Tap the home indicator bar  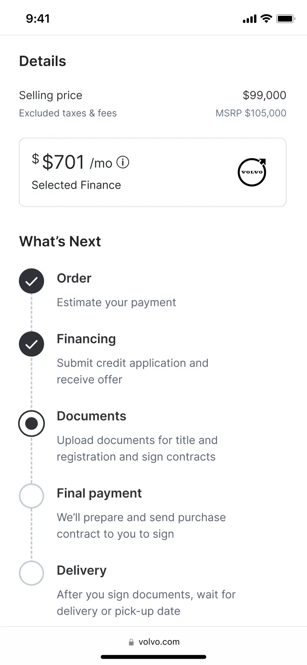[x=153, y=657]
